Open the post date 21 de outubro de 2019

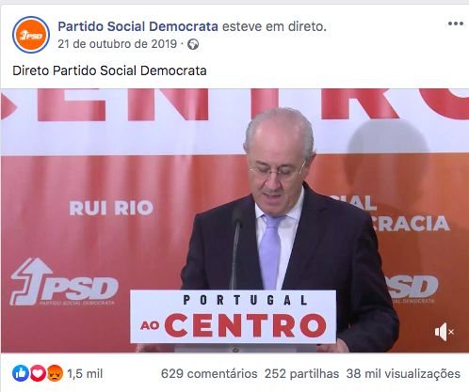118,44
